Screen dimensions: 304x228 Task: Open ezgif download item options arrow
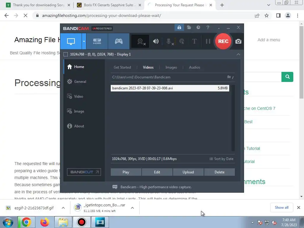[x=63, y=208]
